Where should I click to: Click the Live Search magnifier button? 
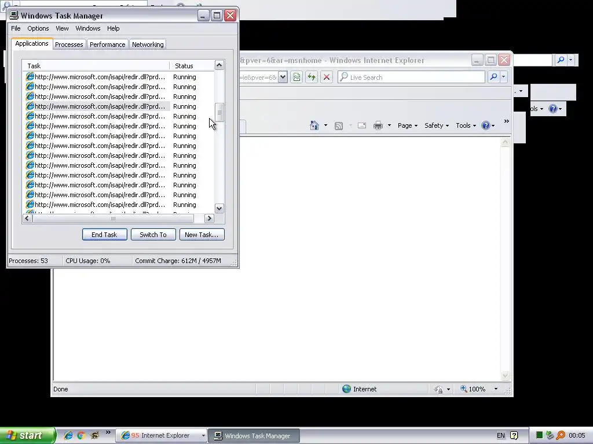[x=493, y=77]
